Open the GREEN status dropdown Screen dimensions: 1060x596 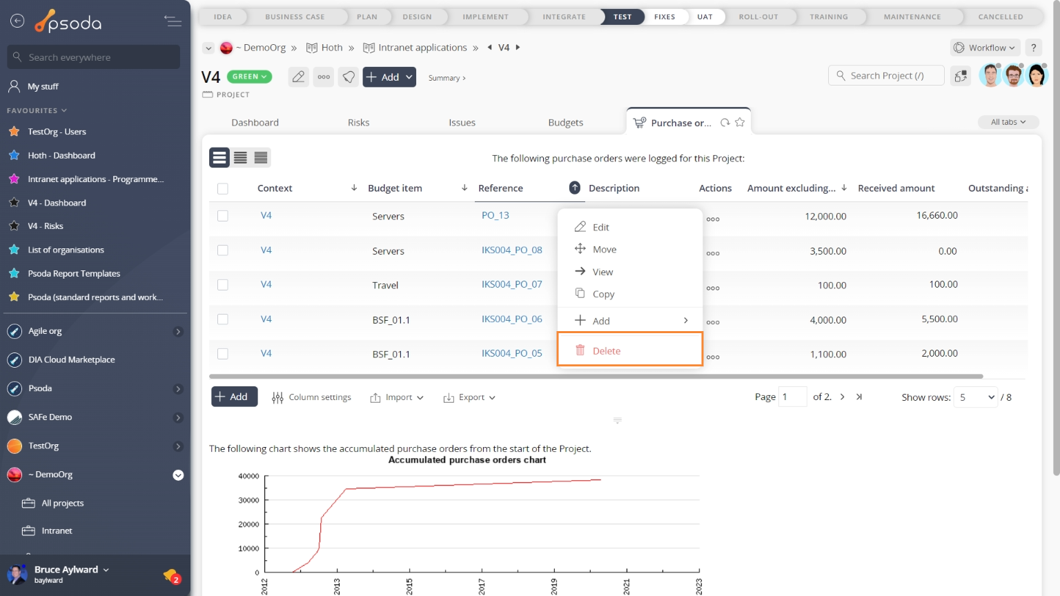pyautogui.click(x=249, y=77)
